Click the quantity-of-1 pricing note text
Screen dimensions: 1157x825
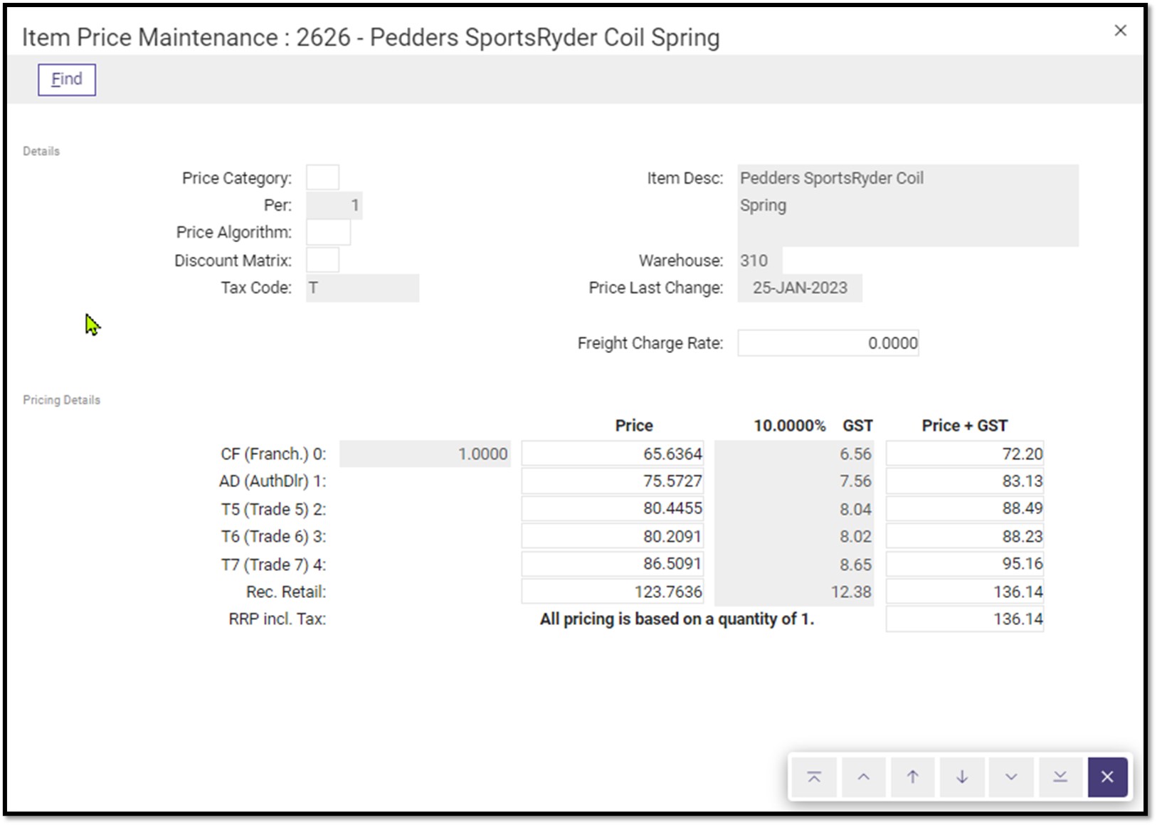(x=677, y=619)
